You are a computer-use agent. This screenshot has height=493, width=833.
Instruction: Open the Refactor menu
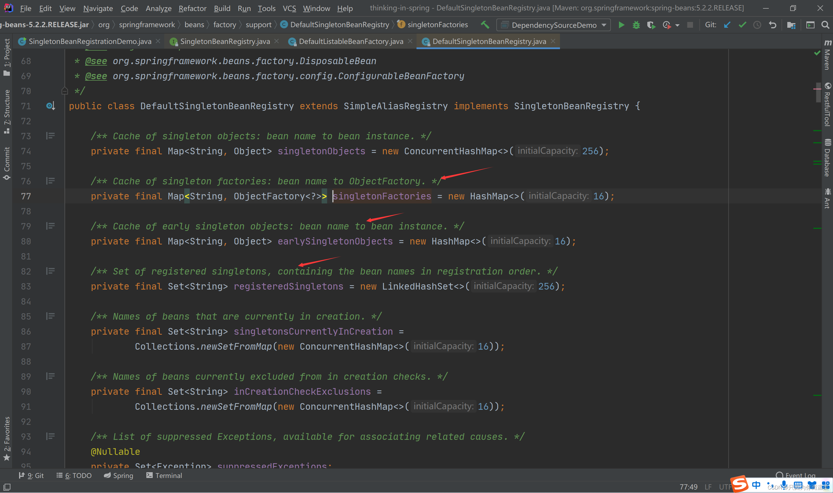pos(192,8)
